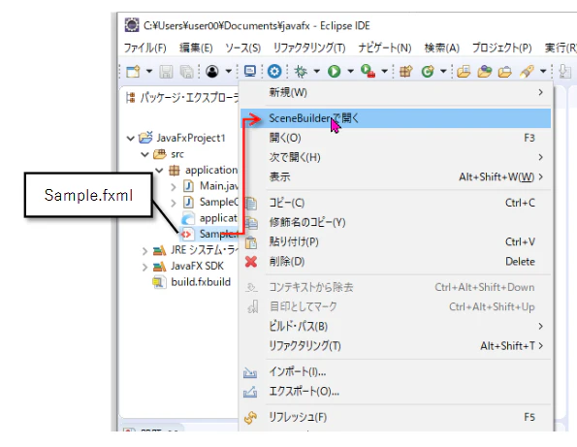This screenshot has width=577, height=447.
Task: Click the round black profile toolbar icon
Action: point(212,71)
